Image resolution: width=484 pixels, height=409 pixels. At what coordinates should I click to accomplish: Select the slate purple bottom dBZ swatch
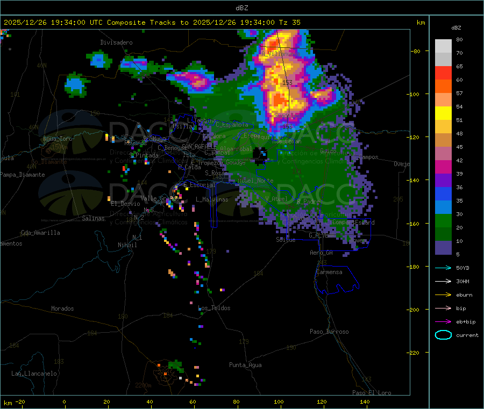coord(443,247)
